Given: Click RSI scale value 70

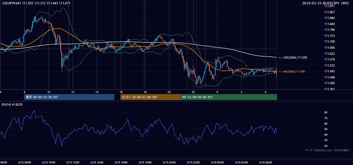Looking at the screenshot, I should tap(326, 118).
